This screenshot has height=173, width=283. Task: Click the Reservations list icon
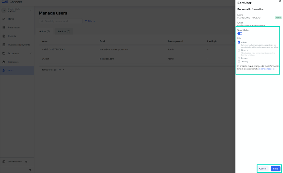pos(4,28)
